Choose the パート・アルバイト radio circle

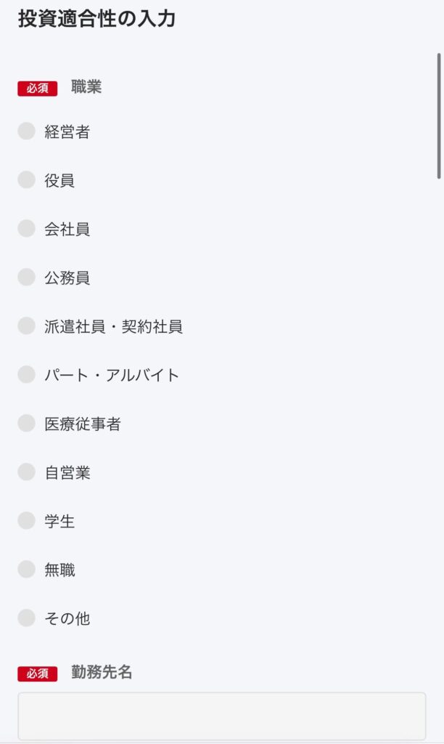click(27, 375)
